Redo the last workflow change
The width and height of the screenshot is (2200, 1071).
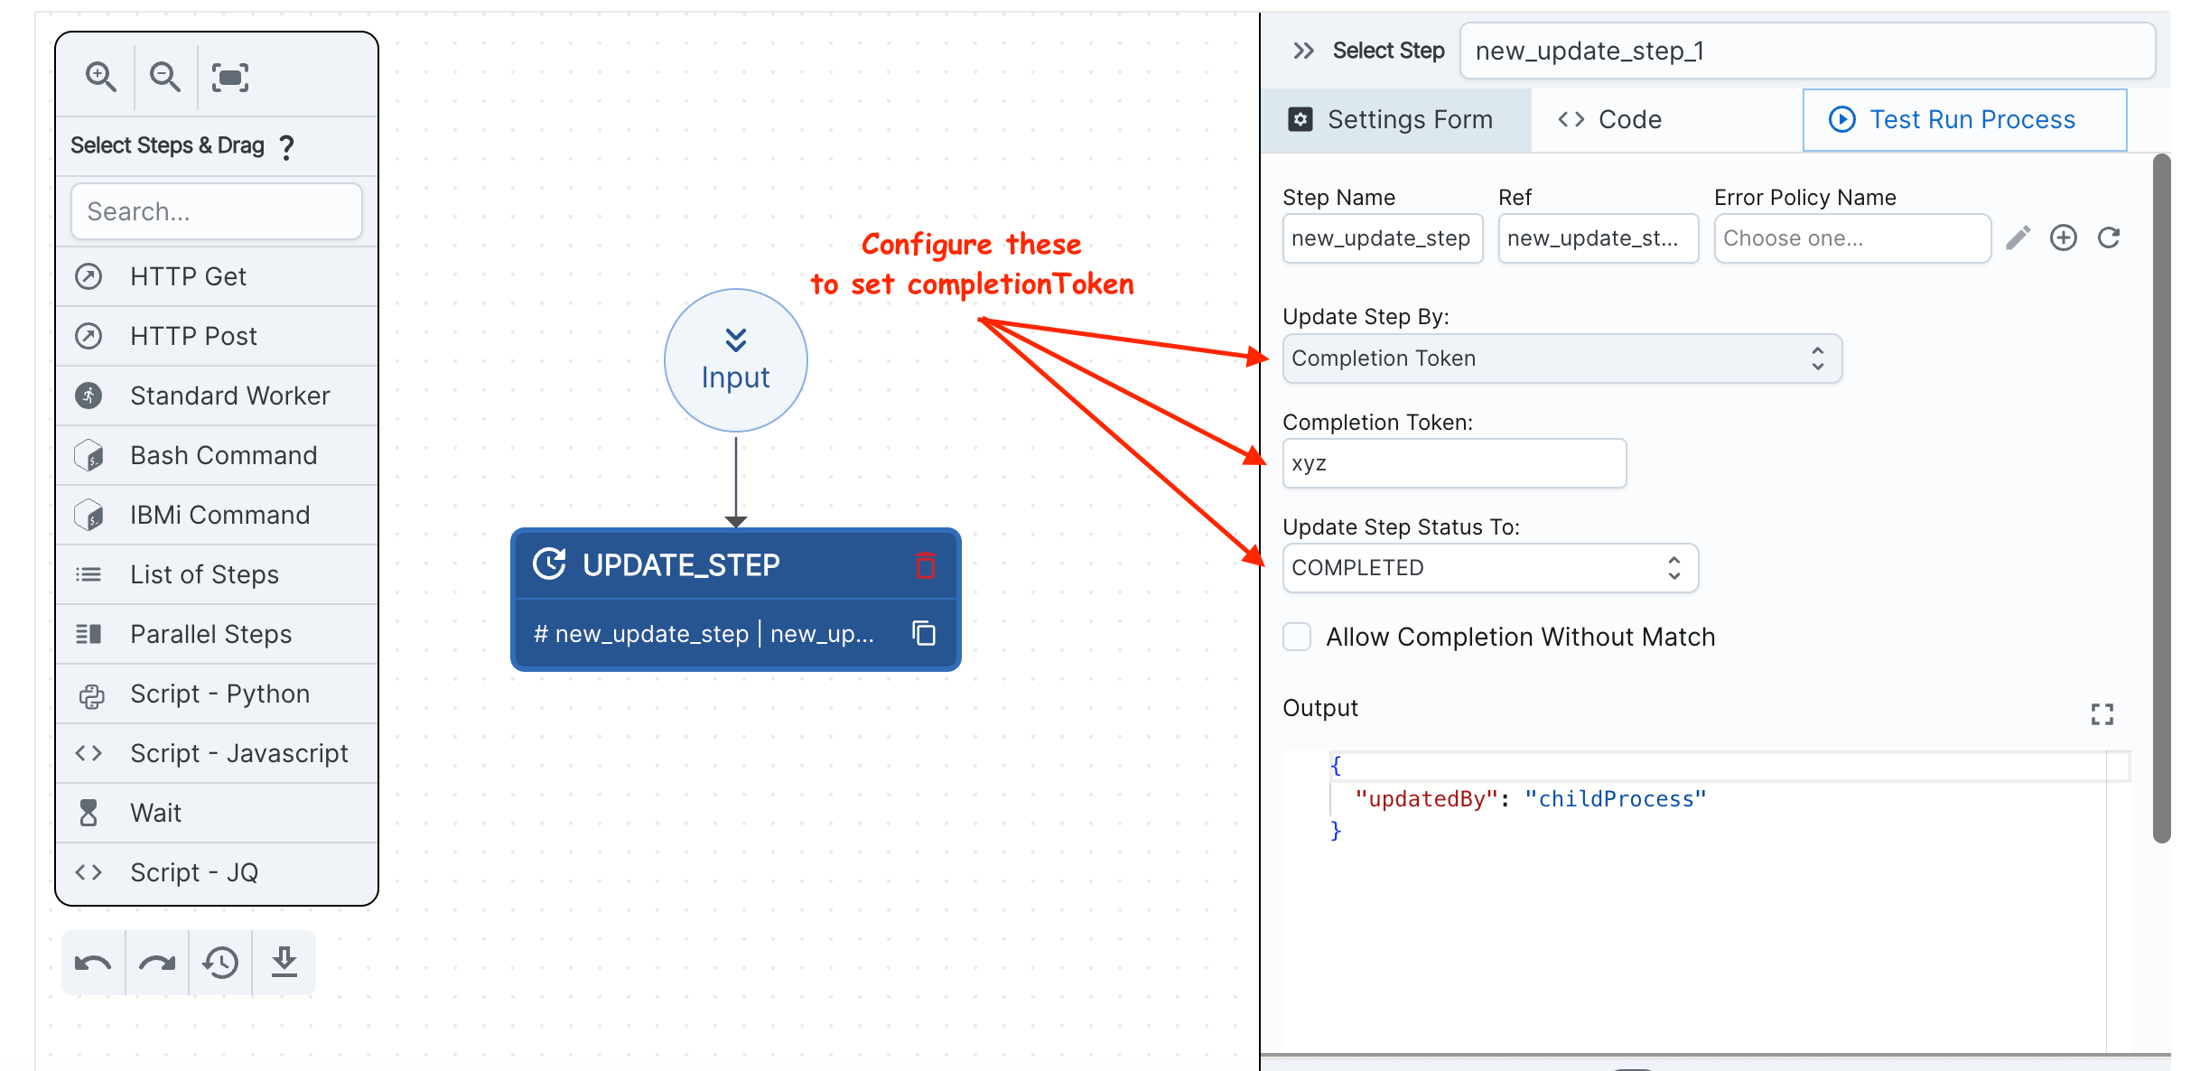[155, 963]
